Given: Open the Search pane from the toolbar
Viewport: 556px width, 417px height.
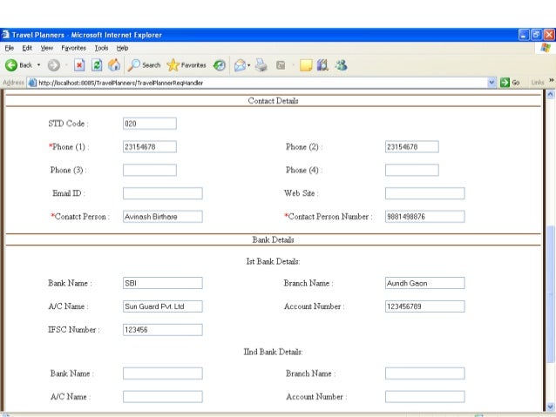Looking at the screenshot, I should [144, 65].
